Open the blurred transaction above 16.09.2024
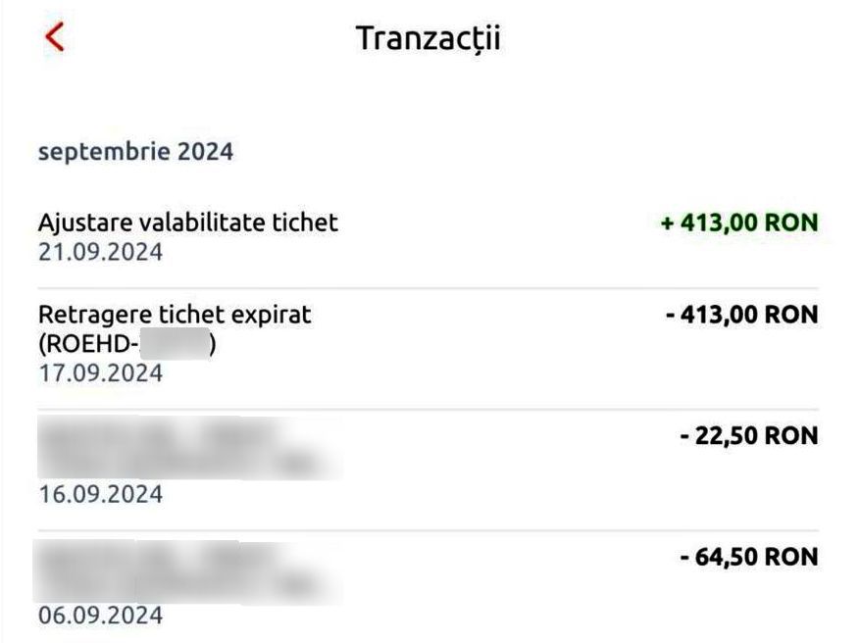This screenshot has height=643, width=858. (x=186, y=447)
